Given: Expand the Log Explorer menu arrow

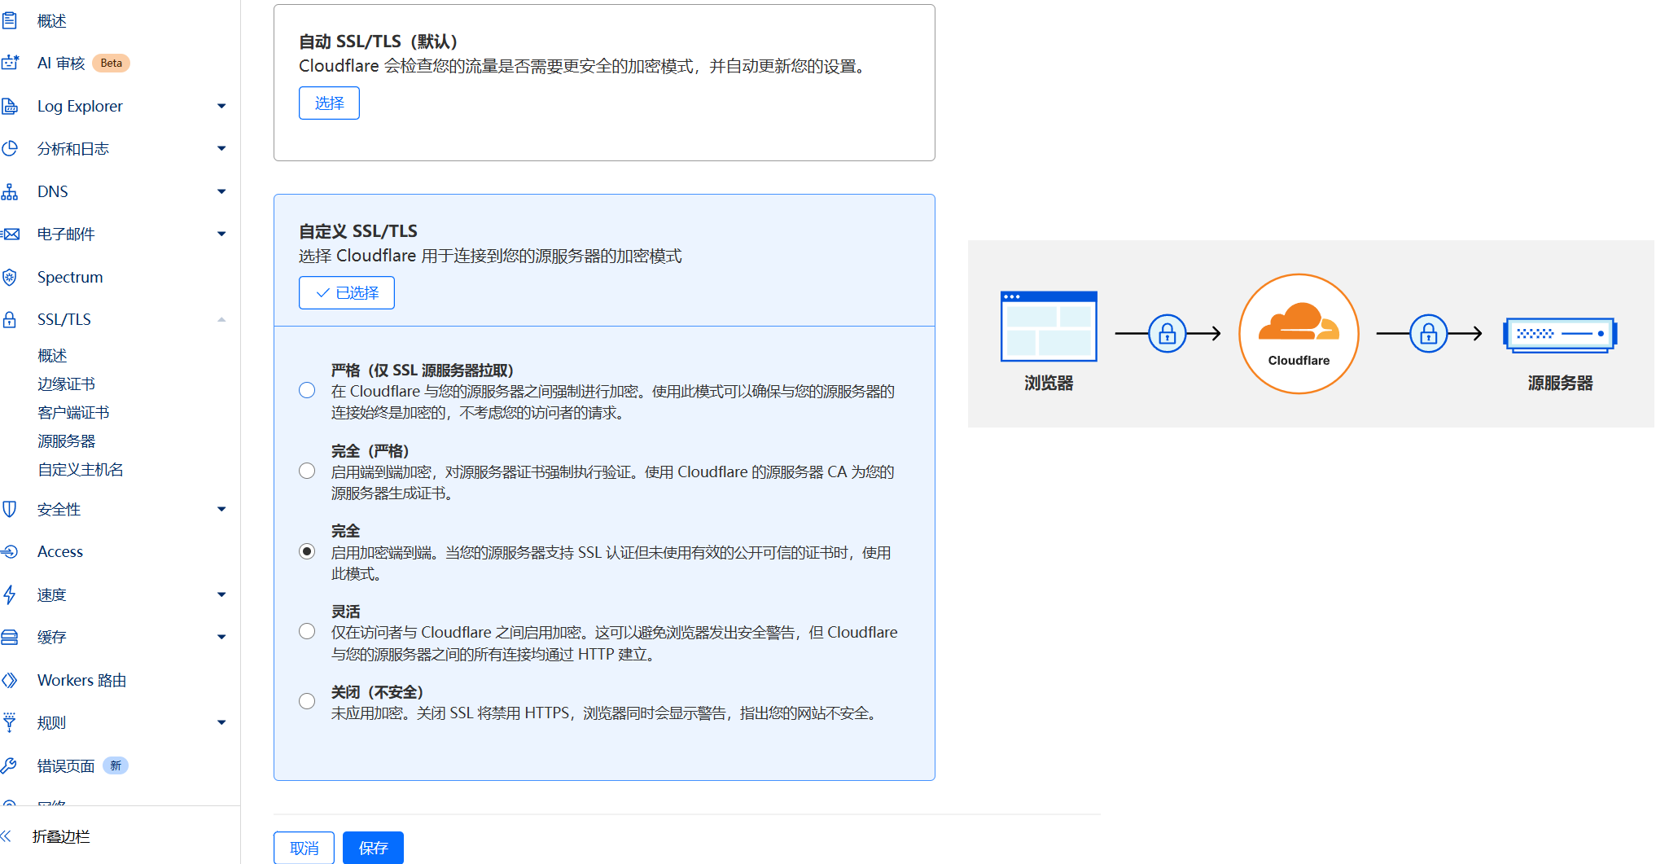Looking at the screenshot, I should click(x=221, y=106).
